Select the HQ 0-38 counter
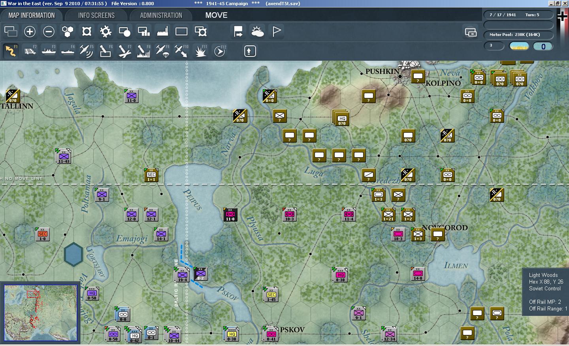569x346 pixels. coord(231,334)
